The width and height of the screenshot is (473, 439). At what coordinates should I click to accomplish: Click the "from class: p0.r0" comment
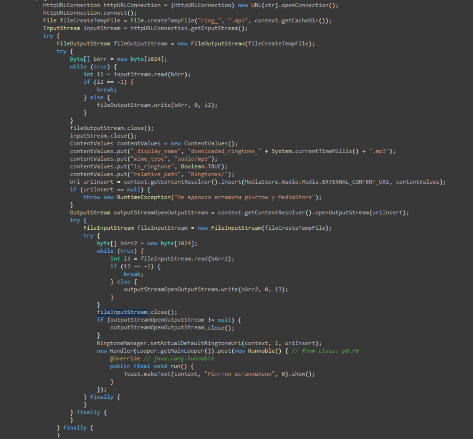(325, 351)
